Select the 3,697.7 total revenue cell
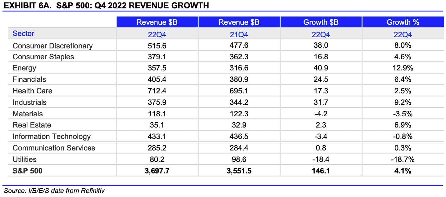 coord(157,171)
